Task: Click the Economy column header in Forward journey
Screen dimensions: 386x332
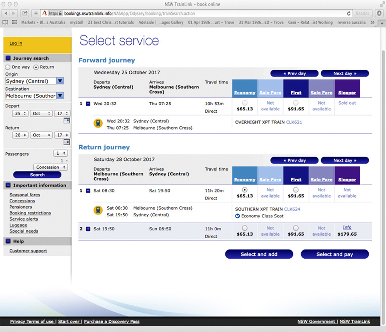Action: [244, 93]
